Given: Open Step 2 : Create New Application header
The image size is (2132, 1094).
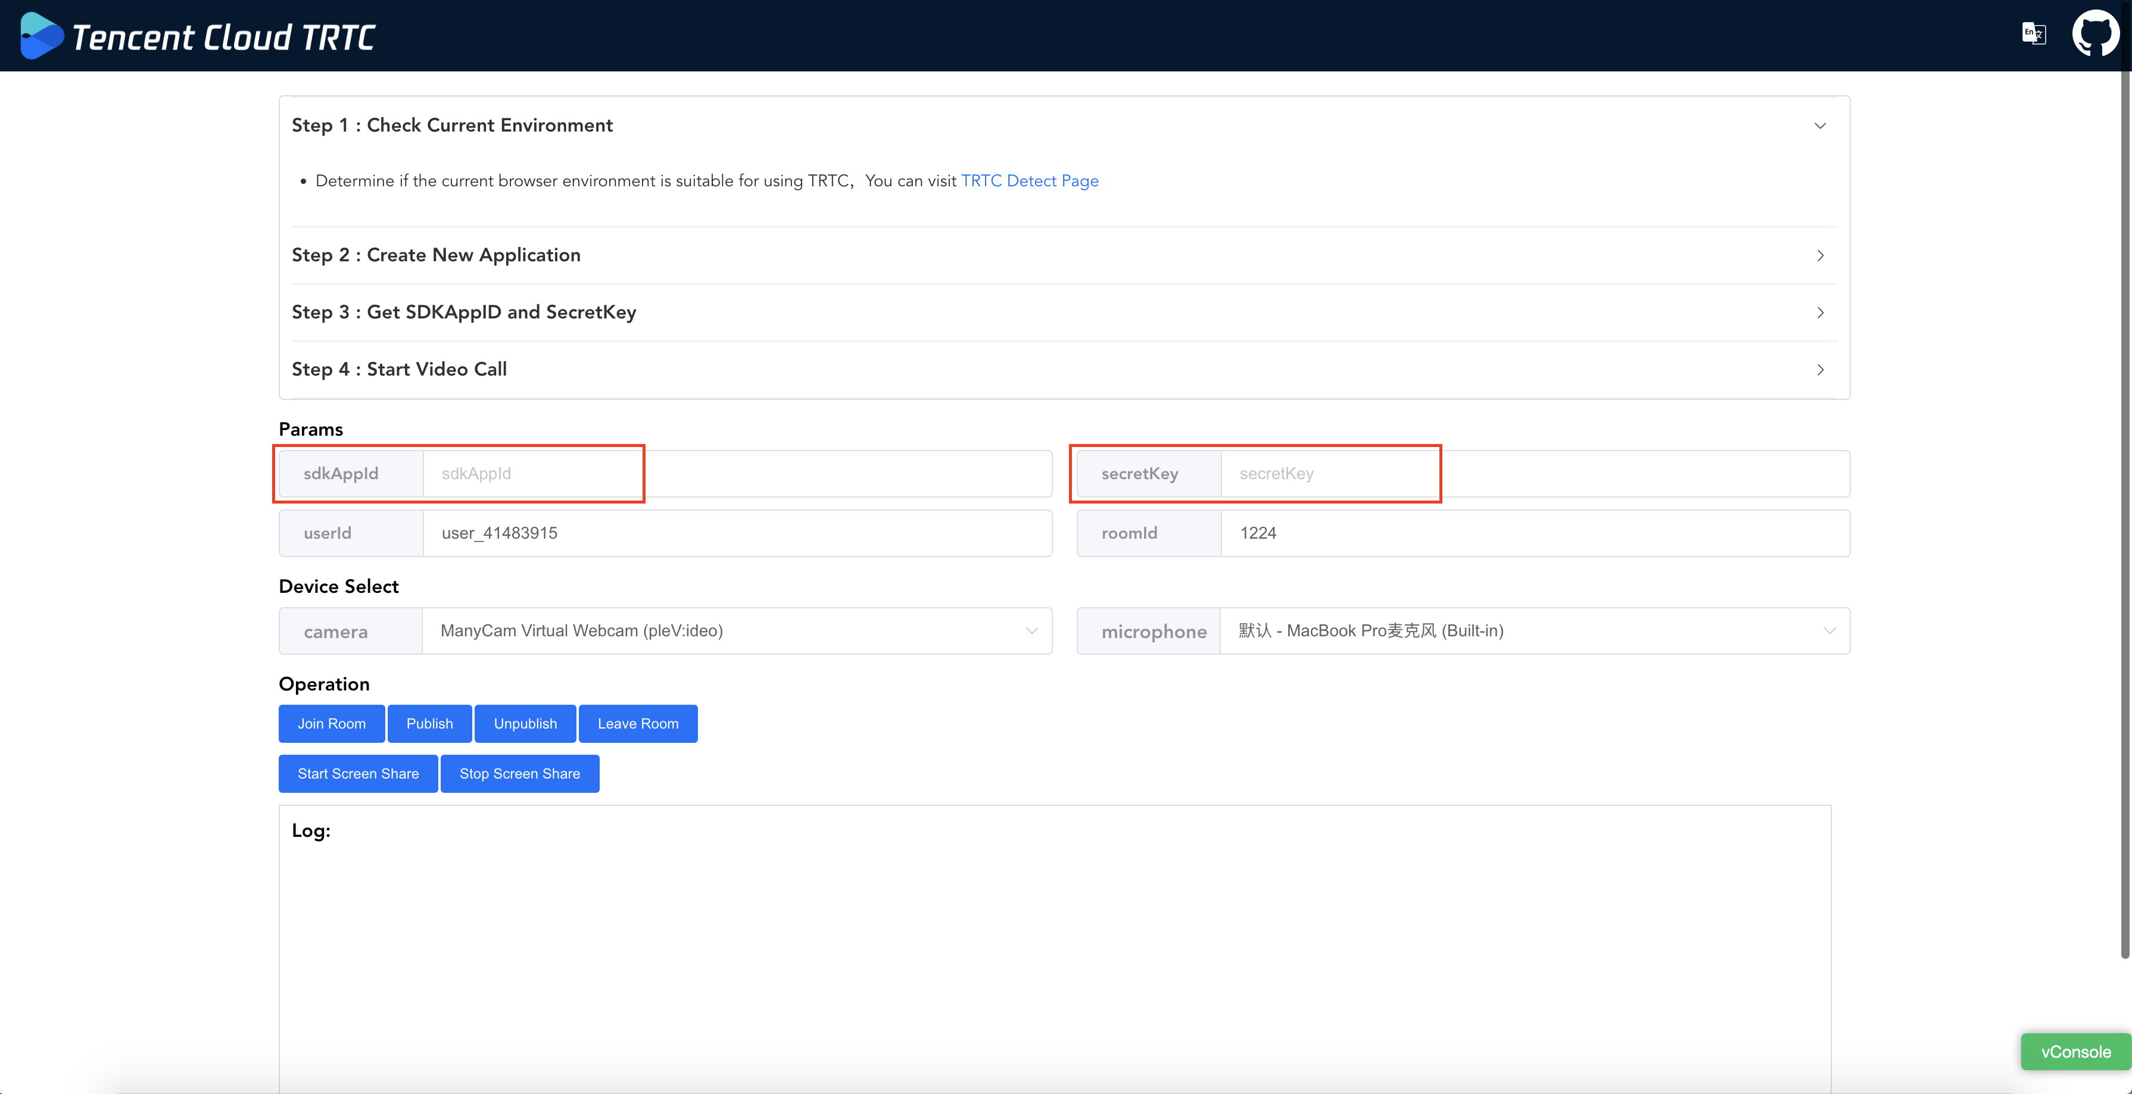Looking at the screenshot, I should coord(1064,255).
